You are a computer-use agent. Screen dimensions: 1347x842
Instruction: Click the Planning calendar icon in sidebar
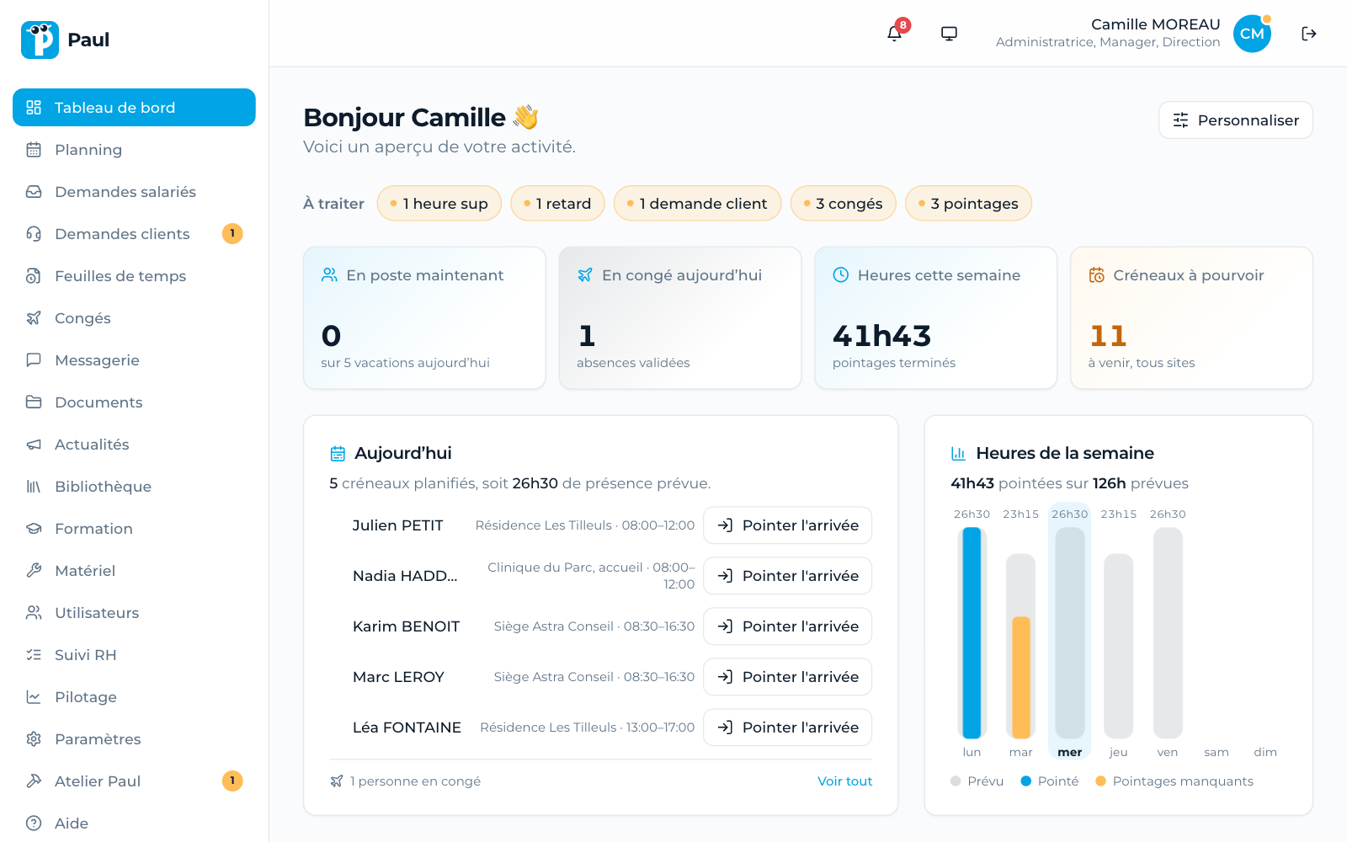(x=34, y=150)
